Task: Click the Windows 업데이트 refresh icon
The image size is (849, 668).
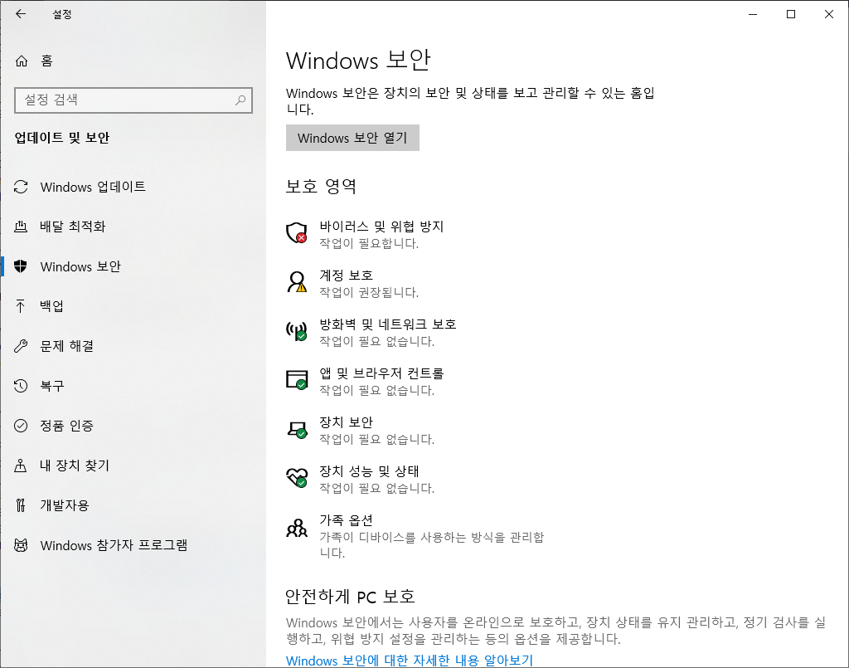Action: 21,187
